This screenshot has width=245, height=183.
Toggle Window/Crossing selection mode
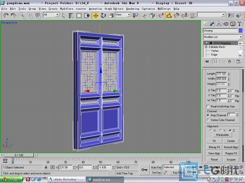pyautogui.click(x=87, y=15)
